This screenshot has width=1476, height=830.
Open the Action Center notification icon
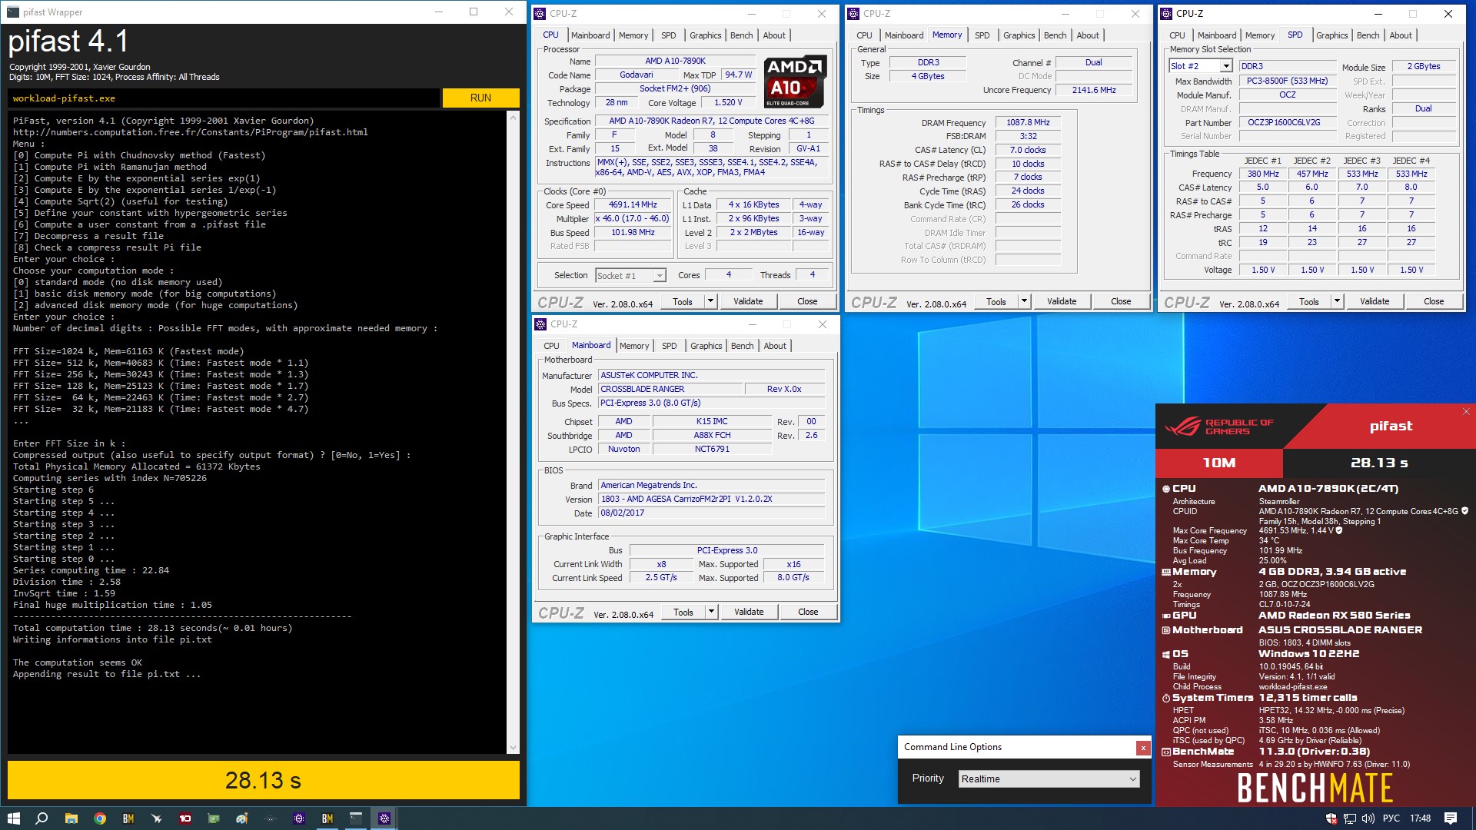click(x=1451, y=818)
